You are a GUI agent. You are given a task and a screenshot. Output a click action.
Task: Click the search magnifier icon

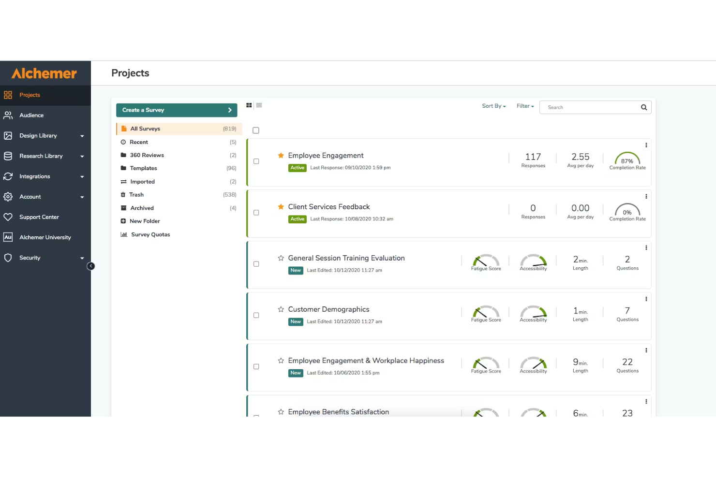(x=644, y=107)
